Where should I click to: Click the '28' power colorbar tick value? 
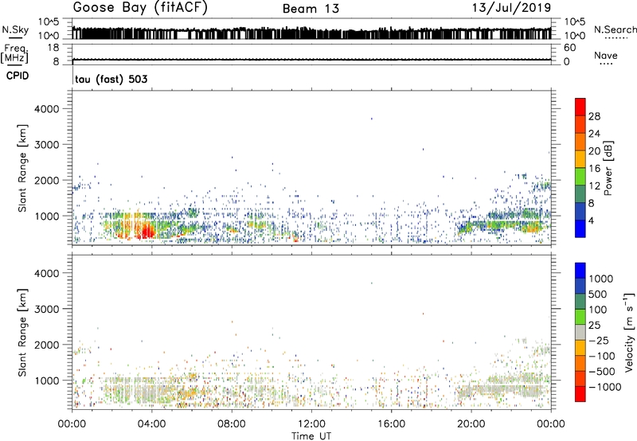594,116
